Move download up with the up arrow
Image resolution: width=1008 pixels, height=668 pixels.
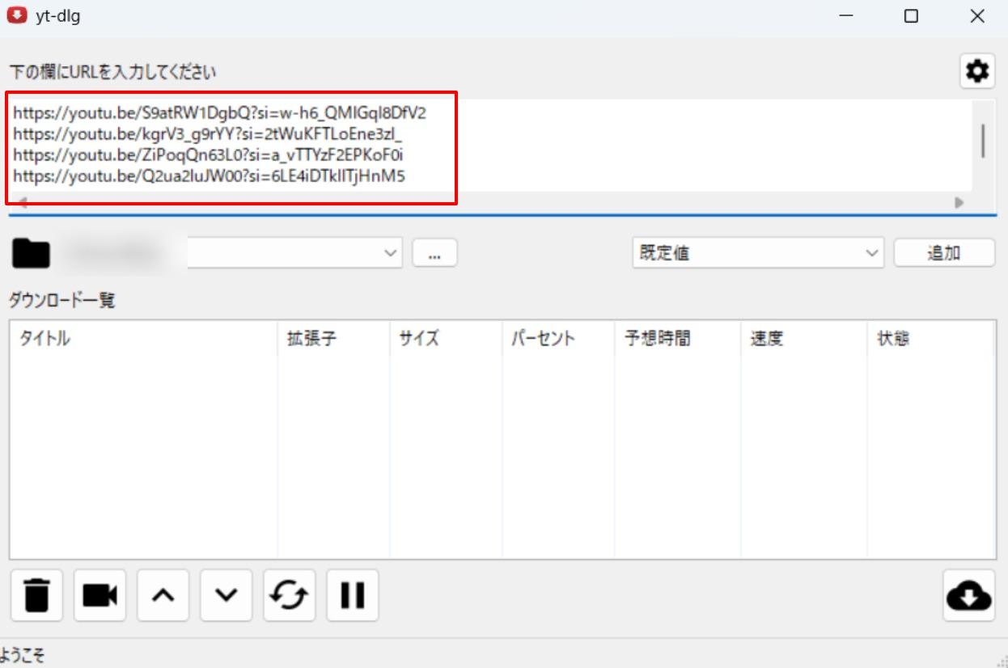[163, 596]
